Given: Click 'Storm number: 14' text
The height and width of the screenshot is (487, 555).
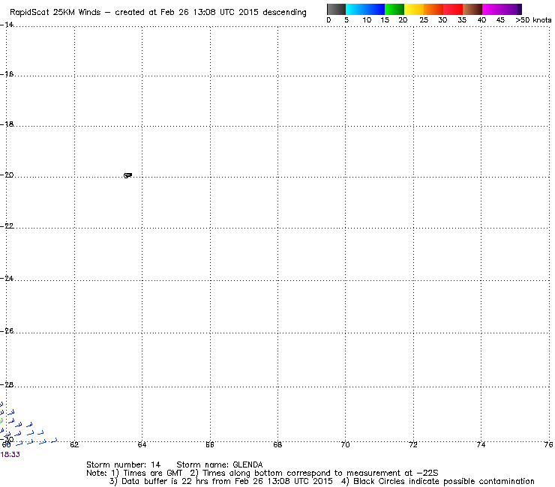Looking at the screenshot, I should pyautogui.click(x=123, y=465).
